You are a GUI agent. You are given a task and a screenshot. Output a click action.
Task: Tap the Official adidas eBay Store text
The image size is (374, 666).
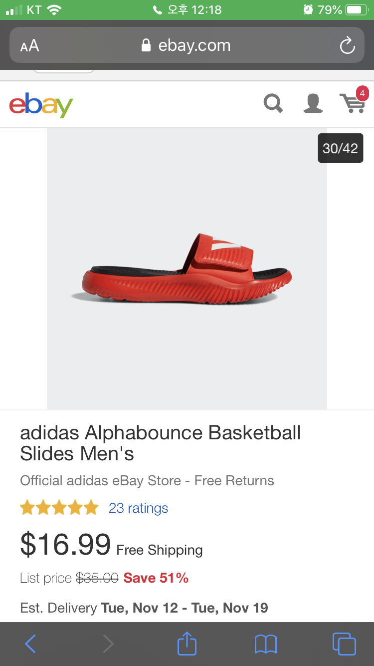(100, 481)
